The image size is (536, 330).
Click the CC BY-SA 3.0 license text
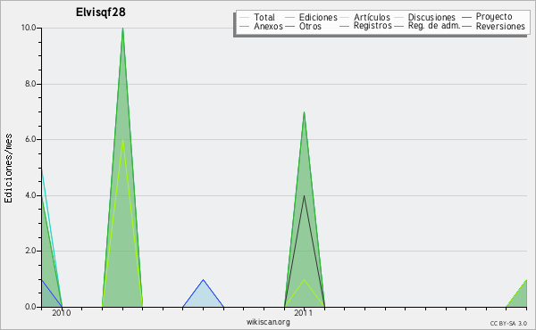tap(508, 324)
